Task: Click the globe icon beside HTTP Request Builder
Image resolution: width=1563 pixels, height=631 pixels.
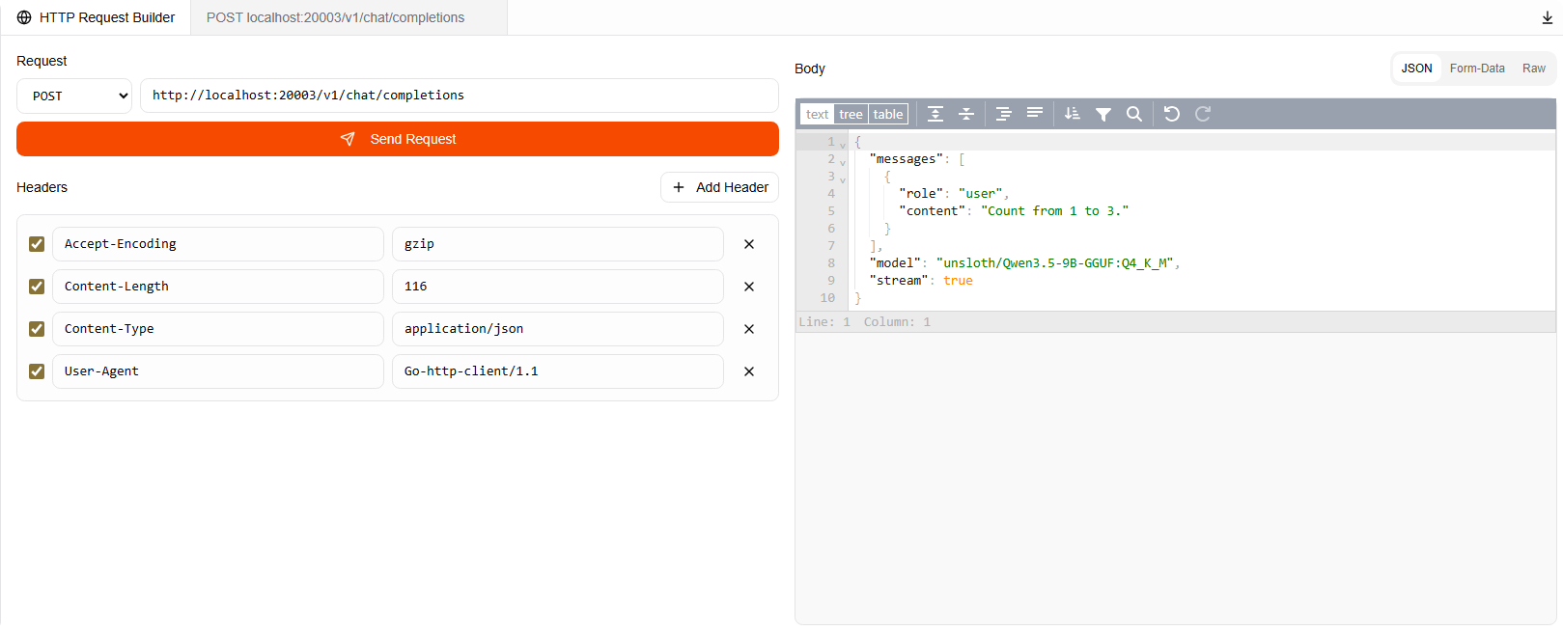Action: [x=24, y=17]
